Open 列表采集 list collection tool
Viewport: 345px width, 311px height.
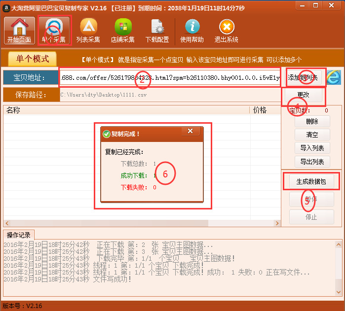click(x=88, y=31)
